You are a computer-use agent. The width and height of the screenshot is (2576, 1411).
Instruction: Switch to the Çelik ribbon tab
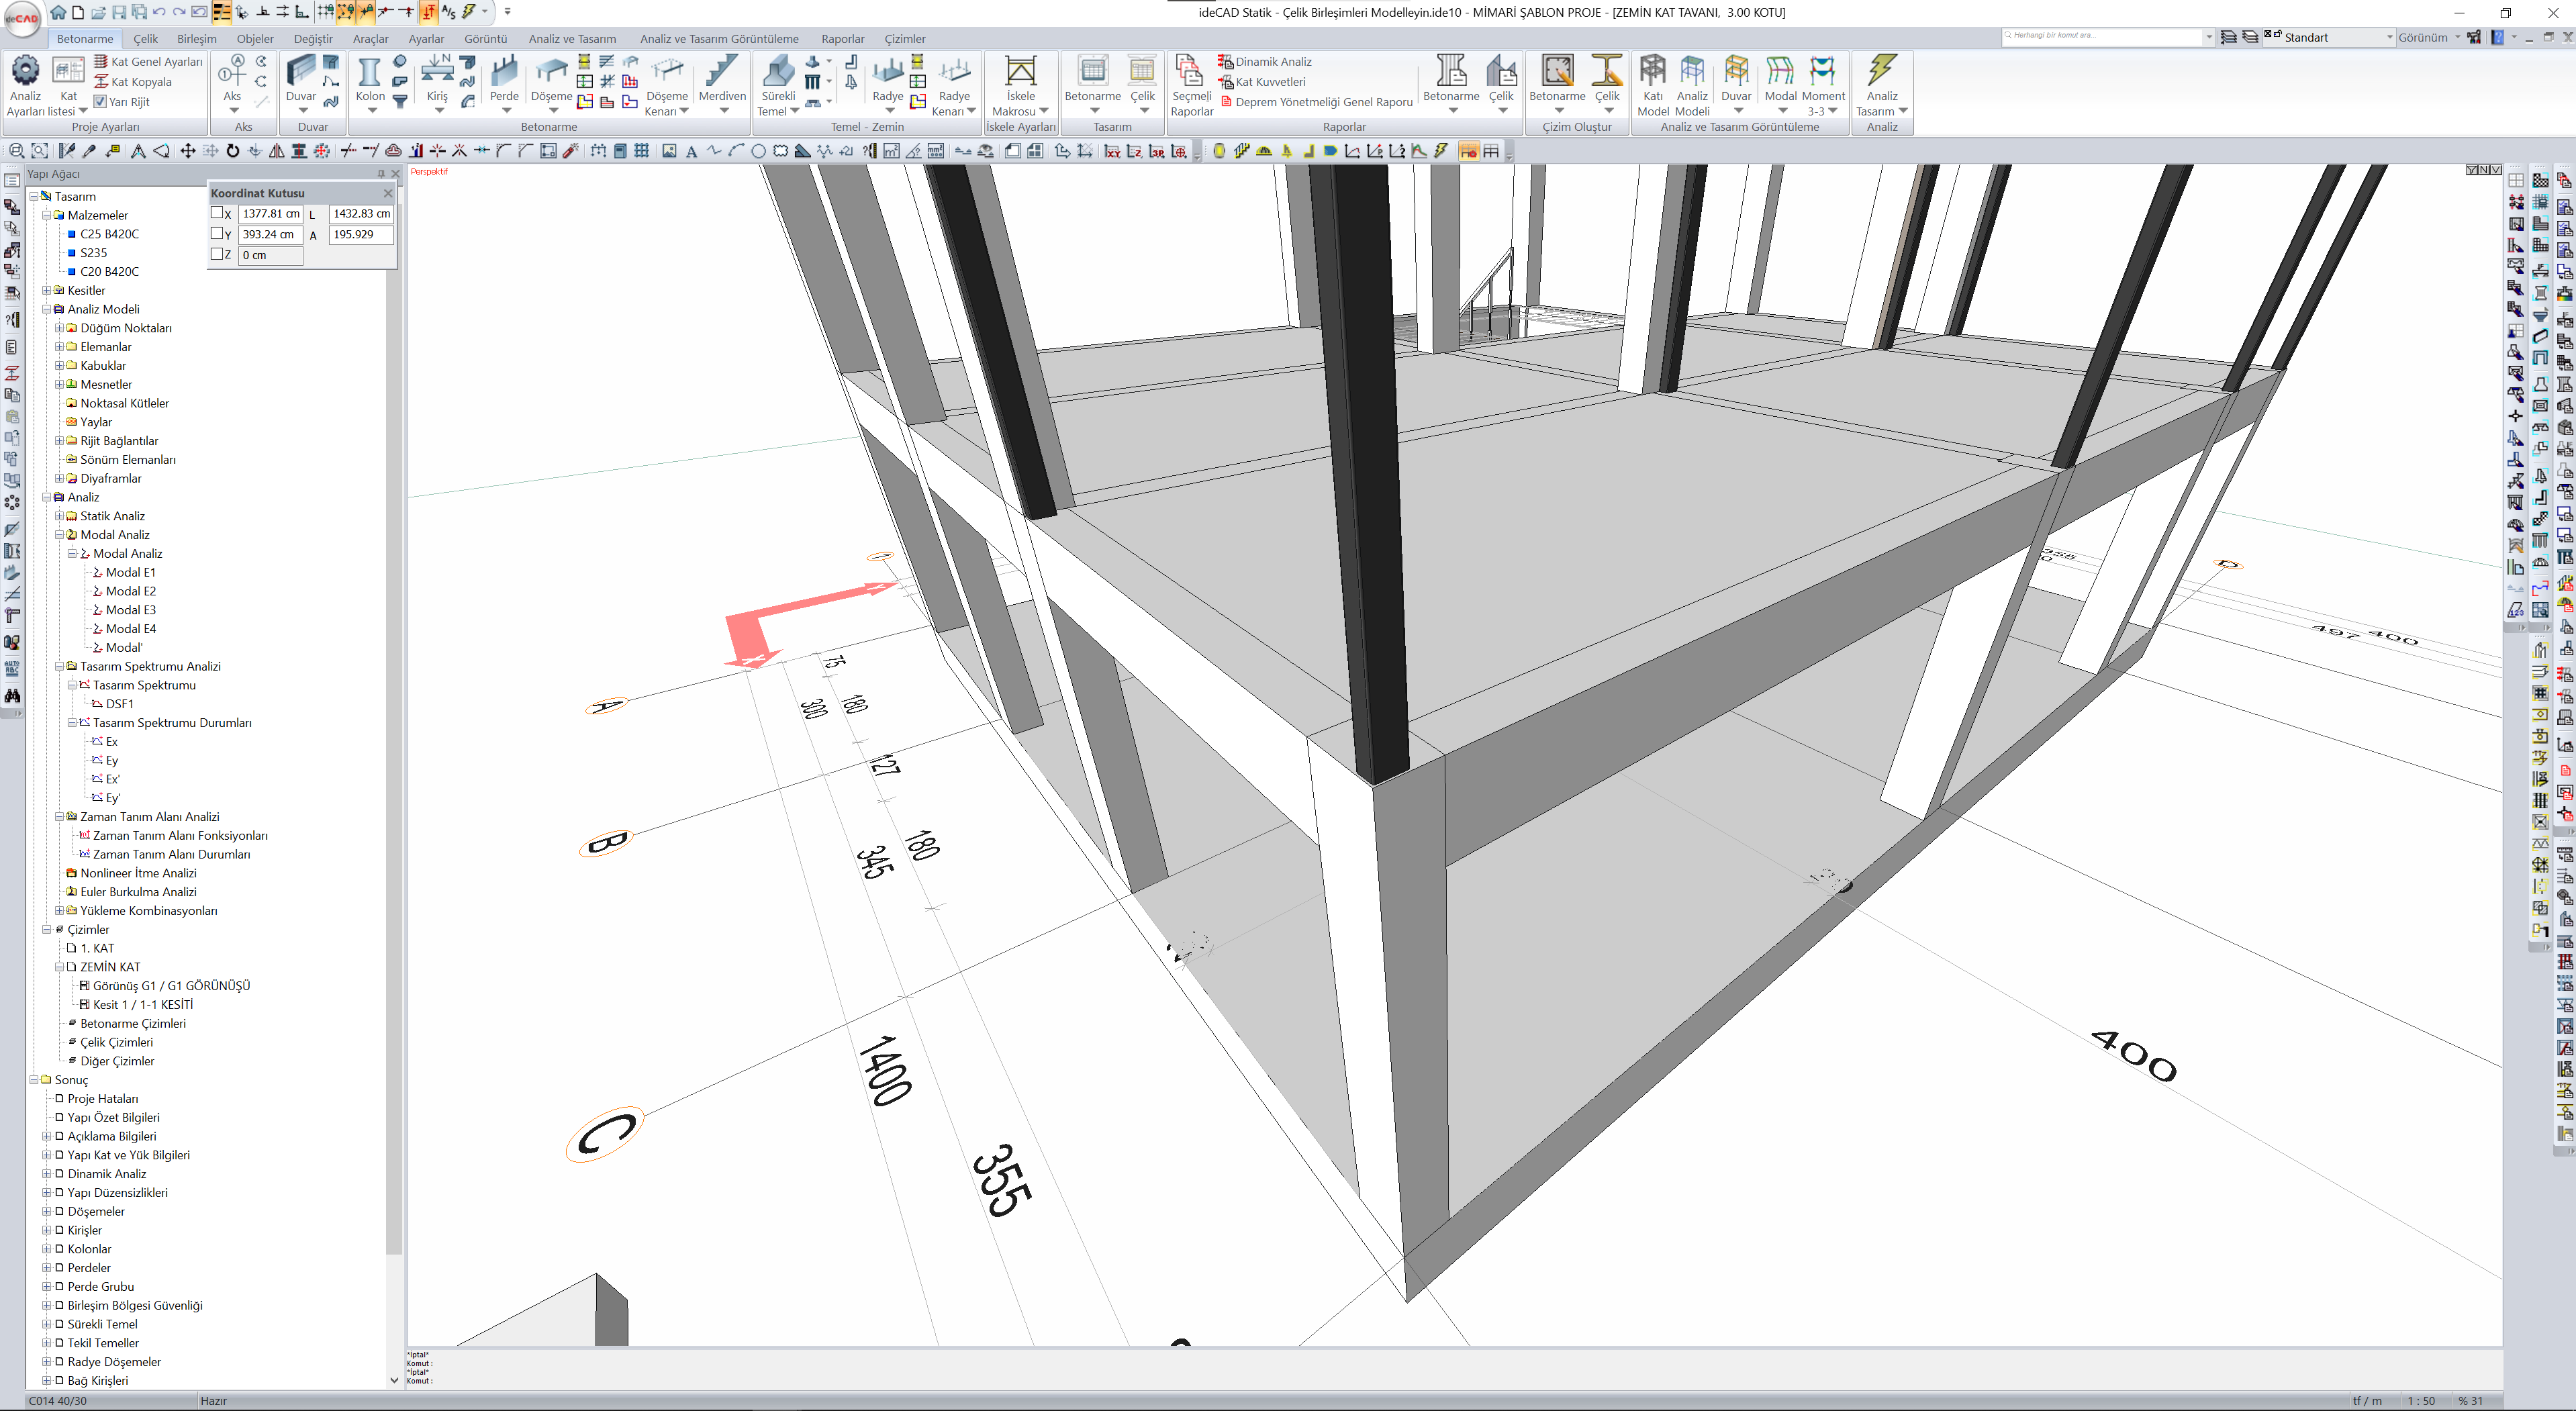click(x=146, y=39)
